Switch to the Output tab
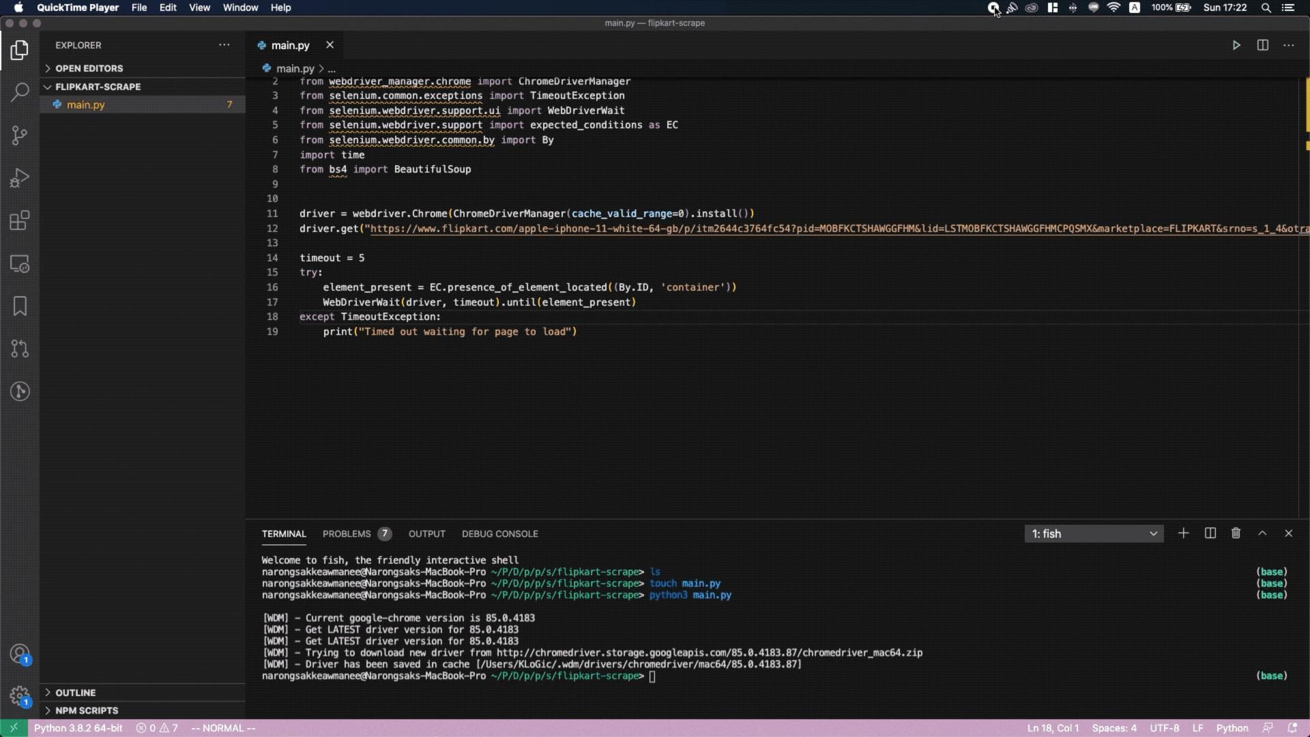 426,534
